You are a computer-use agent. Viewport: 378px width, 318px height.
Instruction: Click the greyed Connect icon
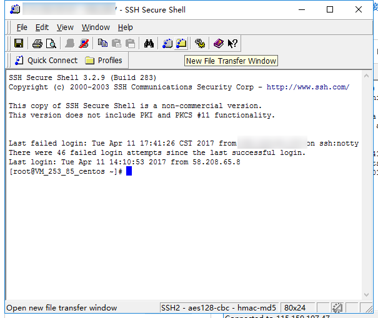pos(70,43)
